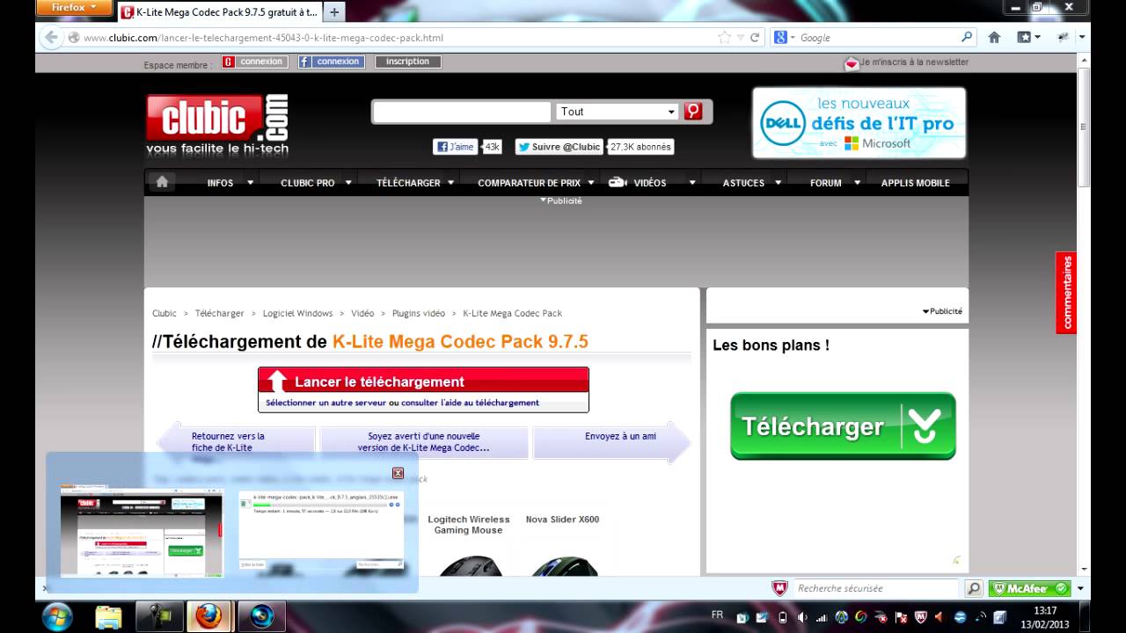The height and width of the screenshot is (633, 1126).
Task: Click the McAfee shield icon beside secure search
Action: pyautogui.click(x=779, y=588)
